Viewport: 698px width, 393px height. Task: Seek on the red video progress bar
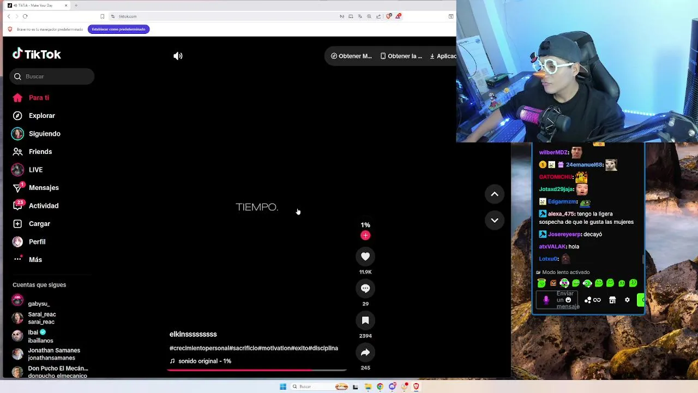tap(257, 370)
